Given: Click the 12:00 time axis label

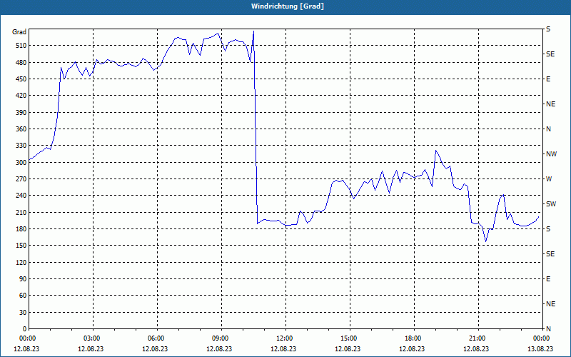Looking at the screenshot, I should [285, 338].
